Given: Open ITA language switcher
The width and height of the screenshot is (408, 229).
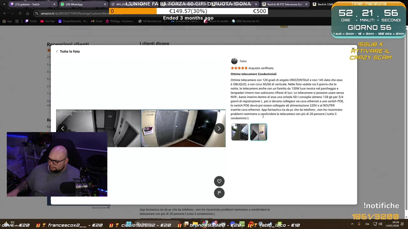Looking at the screenshot, I should pos(367,224).
